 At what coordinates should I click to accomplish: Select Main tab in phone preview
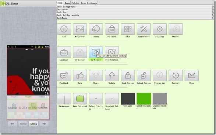[x=14, y=97]
